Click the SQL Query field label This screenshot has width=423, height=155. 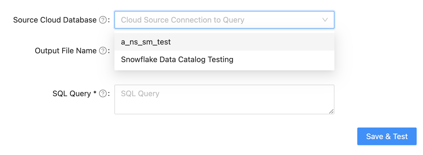[x=72, y=94]
